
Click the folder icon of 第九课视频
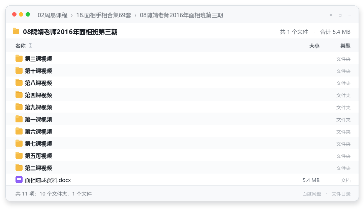click(19, 107)
